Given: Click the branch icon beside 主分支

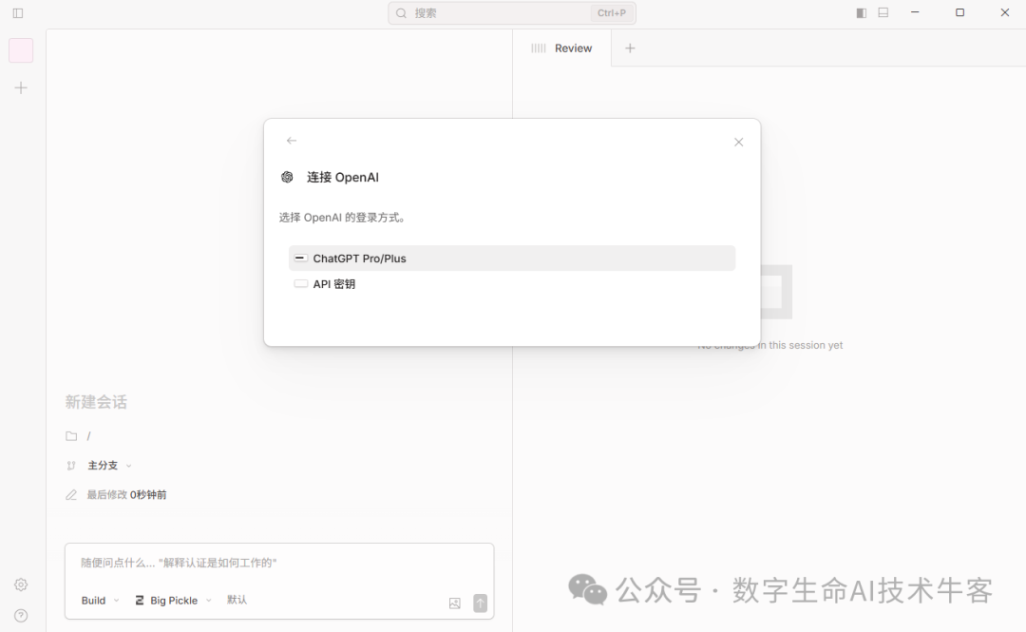Looking at the screenshot, I should click(71, 466).
